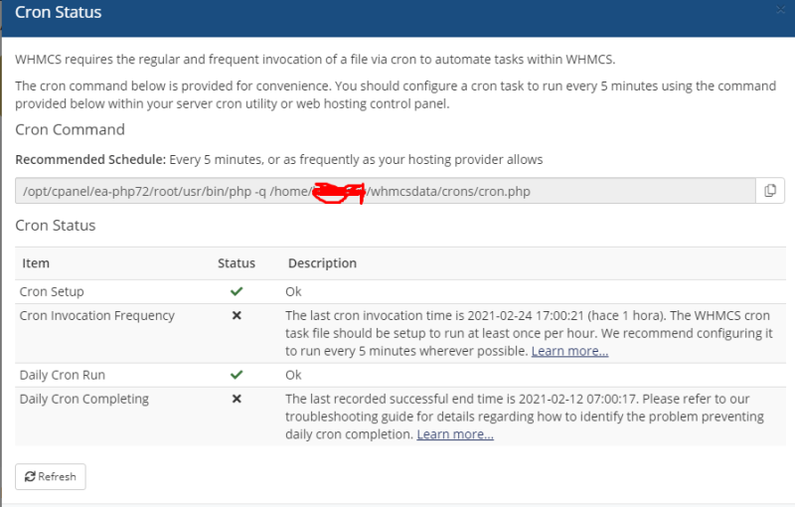795x507 pixels.
Task: Click the green checkmark for Daily Cron Run
Action: pos(237,376)
